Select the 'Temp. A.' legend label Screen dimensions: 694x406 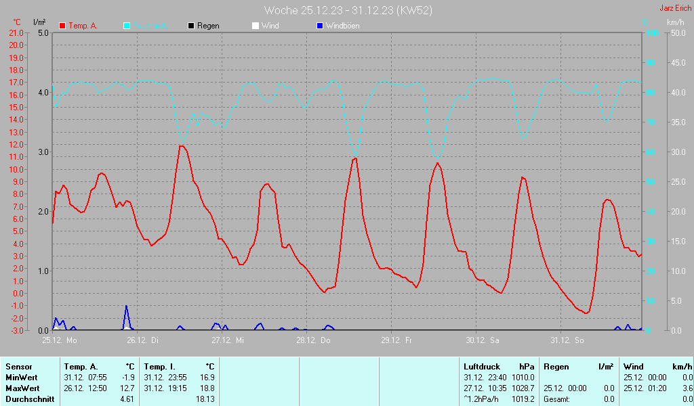click(83, 26)
